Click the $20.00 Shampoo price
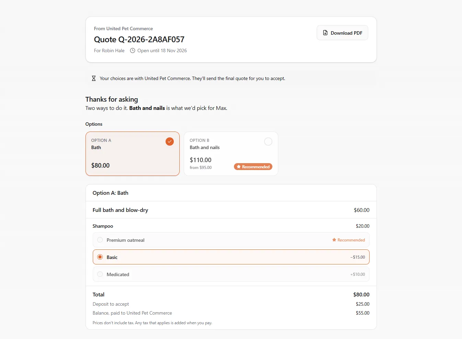 pyautogui.click(x=363, y=226)
